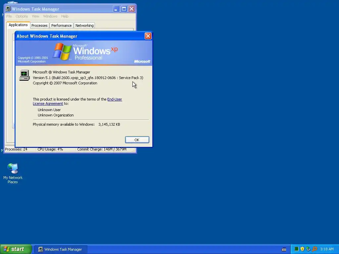Open the License Agreement link
This screenshot has height=254, width=339.
pyautogui.click(x=48, y=104)
